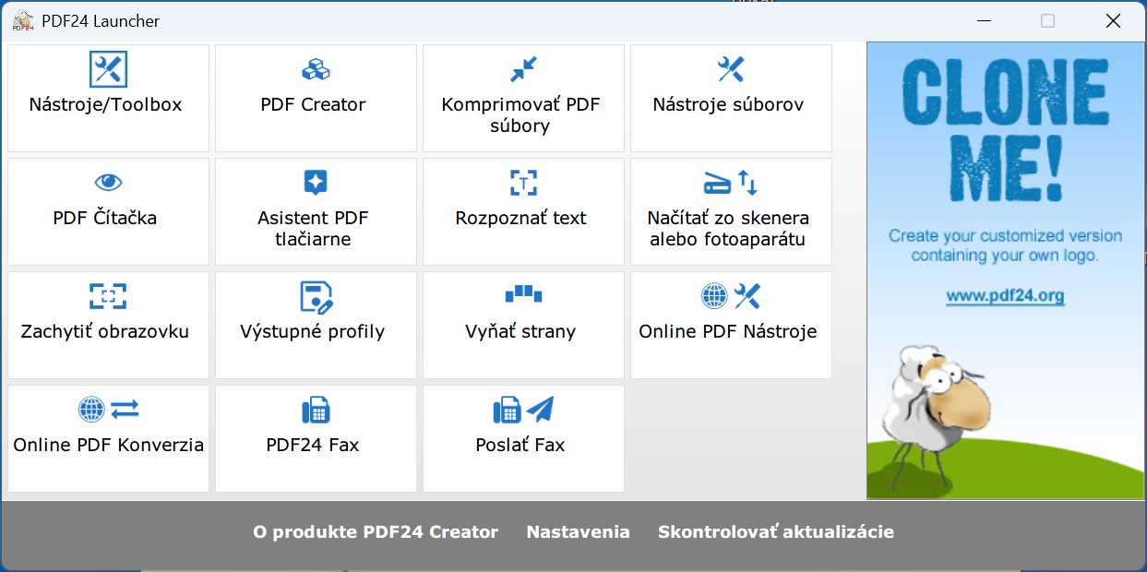Start Zachytiť obrazovku screen capture icon

click(108, 296)
